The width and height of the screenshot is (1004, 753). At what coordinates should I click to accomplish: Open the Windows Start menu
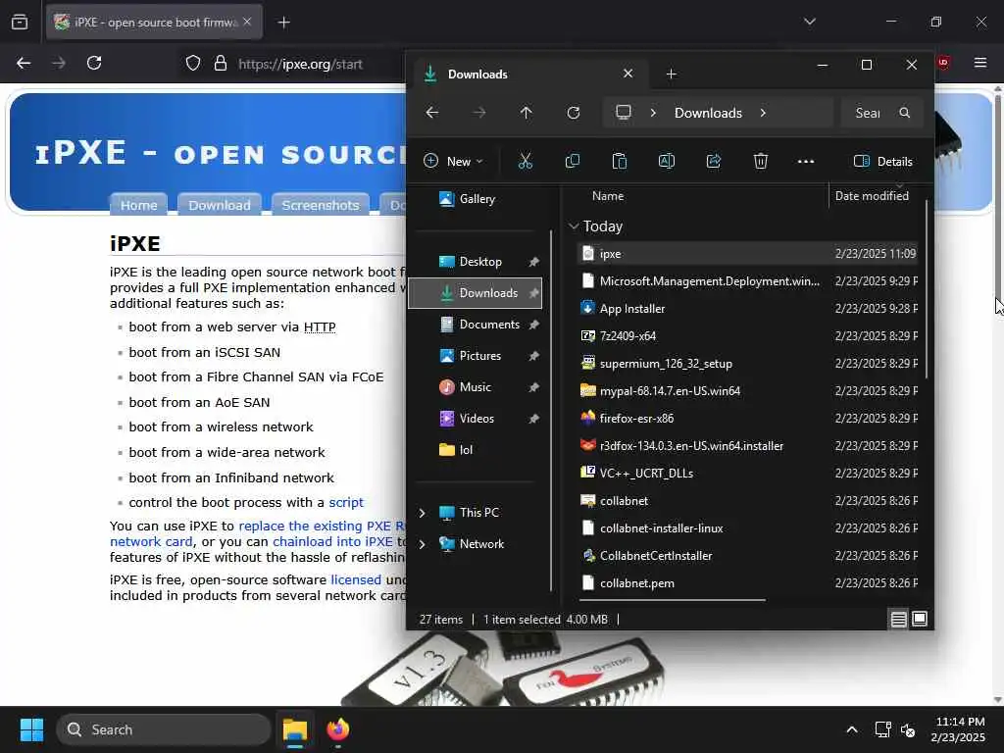[31, 729]
